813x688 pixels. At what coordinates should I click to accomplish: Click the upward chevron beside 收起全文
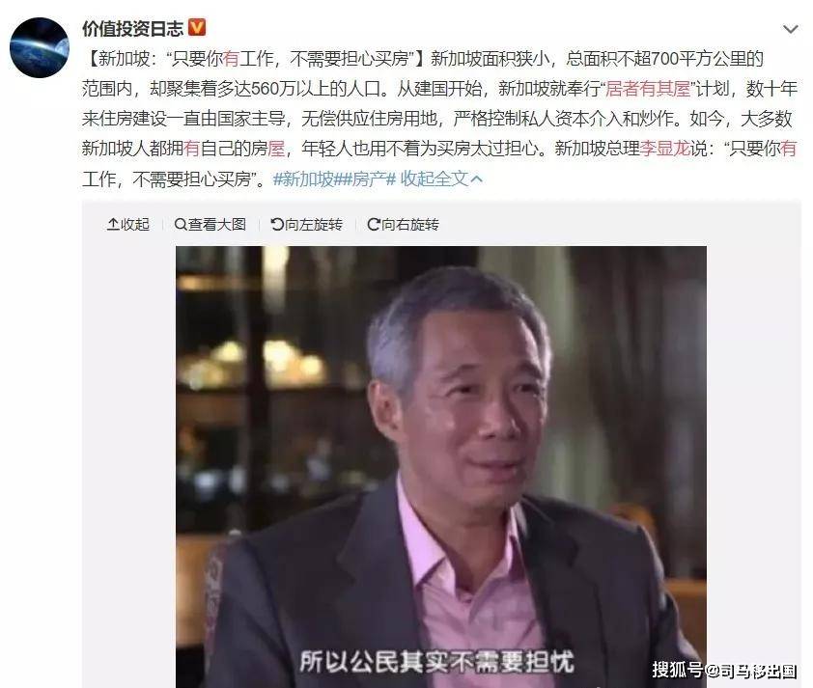pyautogui.click(x=477, y=179)
